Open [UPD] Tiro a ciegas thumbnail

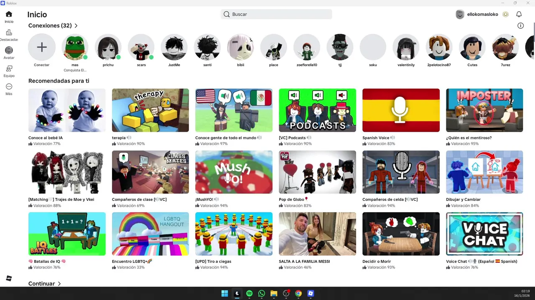[234, 234]
